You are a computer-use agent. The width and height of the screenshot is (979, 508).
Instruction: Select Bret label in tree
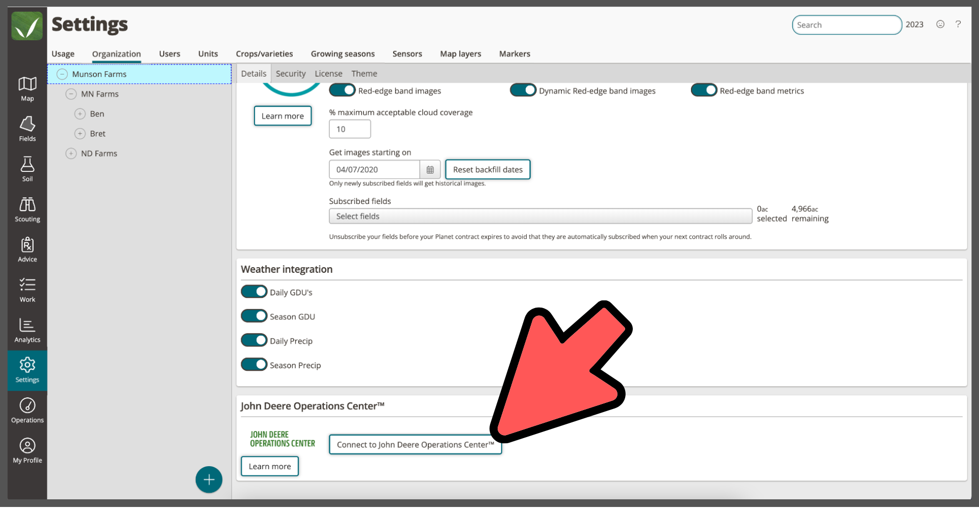pyautogui.click(x=97, y=134)
